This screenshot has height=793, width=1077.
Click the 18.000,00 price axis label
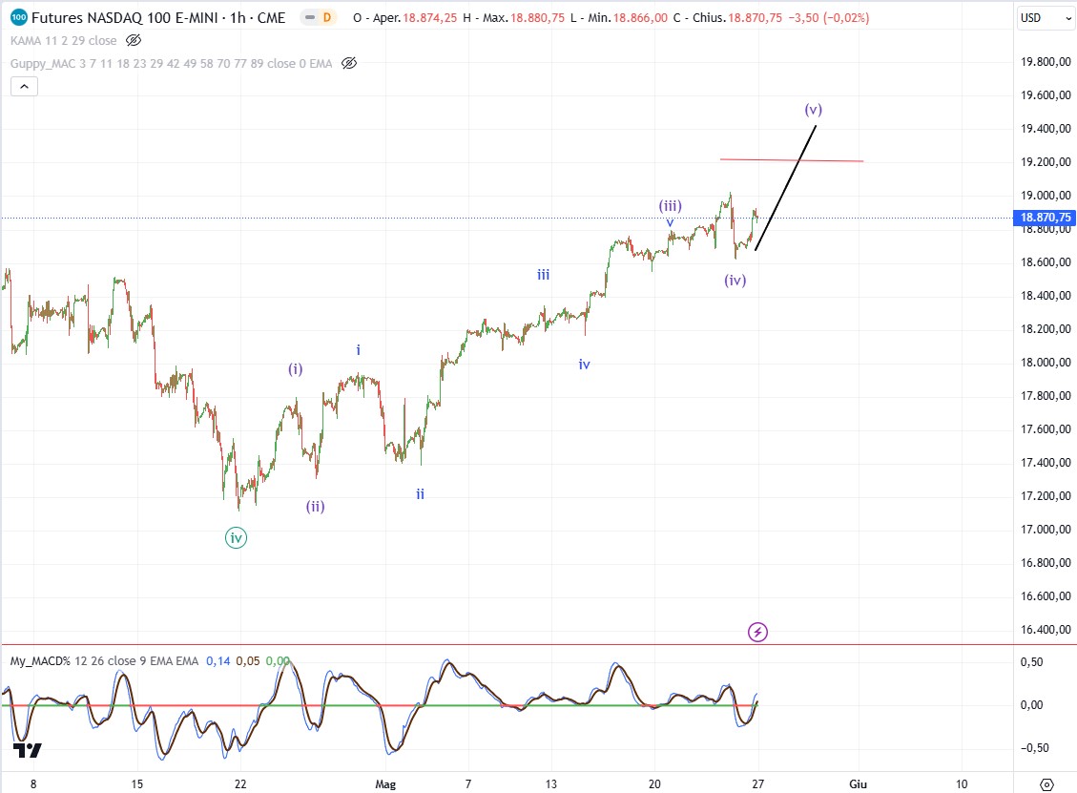[1046, 362]
